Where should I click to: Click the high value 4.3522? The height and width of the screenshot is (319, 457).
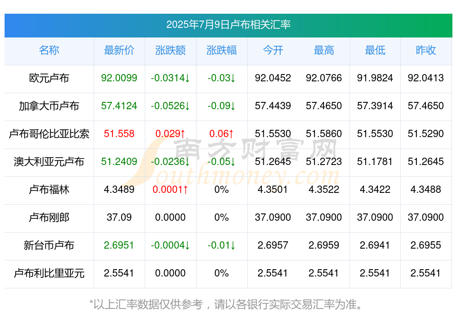pyautogui.click(x=324, y=189)
